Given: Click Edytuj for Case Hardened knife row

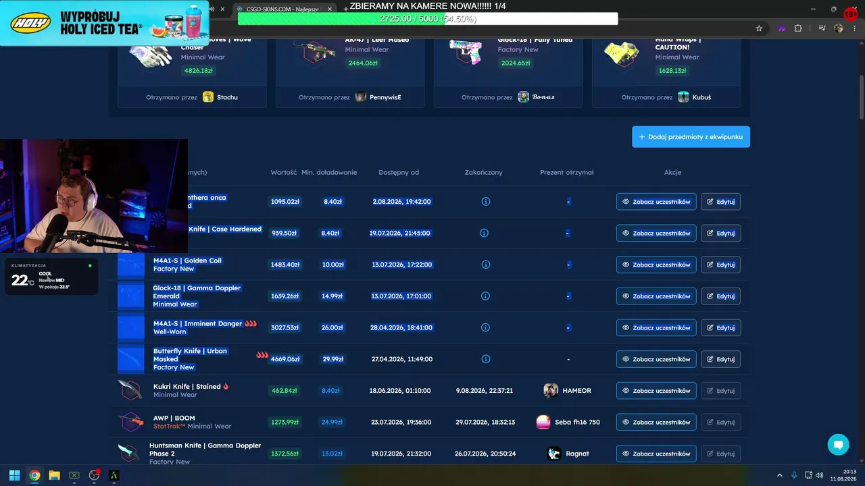Looking at the screenshot, I should [x=721, y=233].
